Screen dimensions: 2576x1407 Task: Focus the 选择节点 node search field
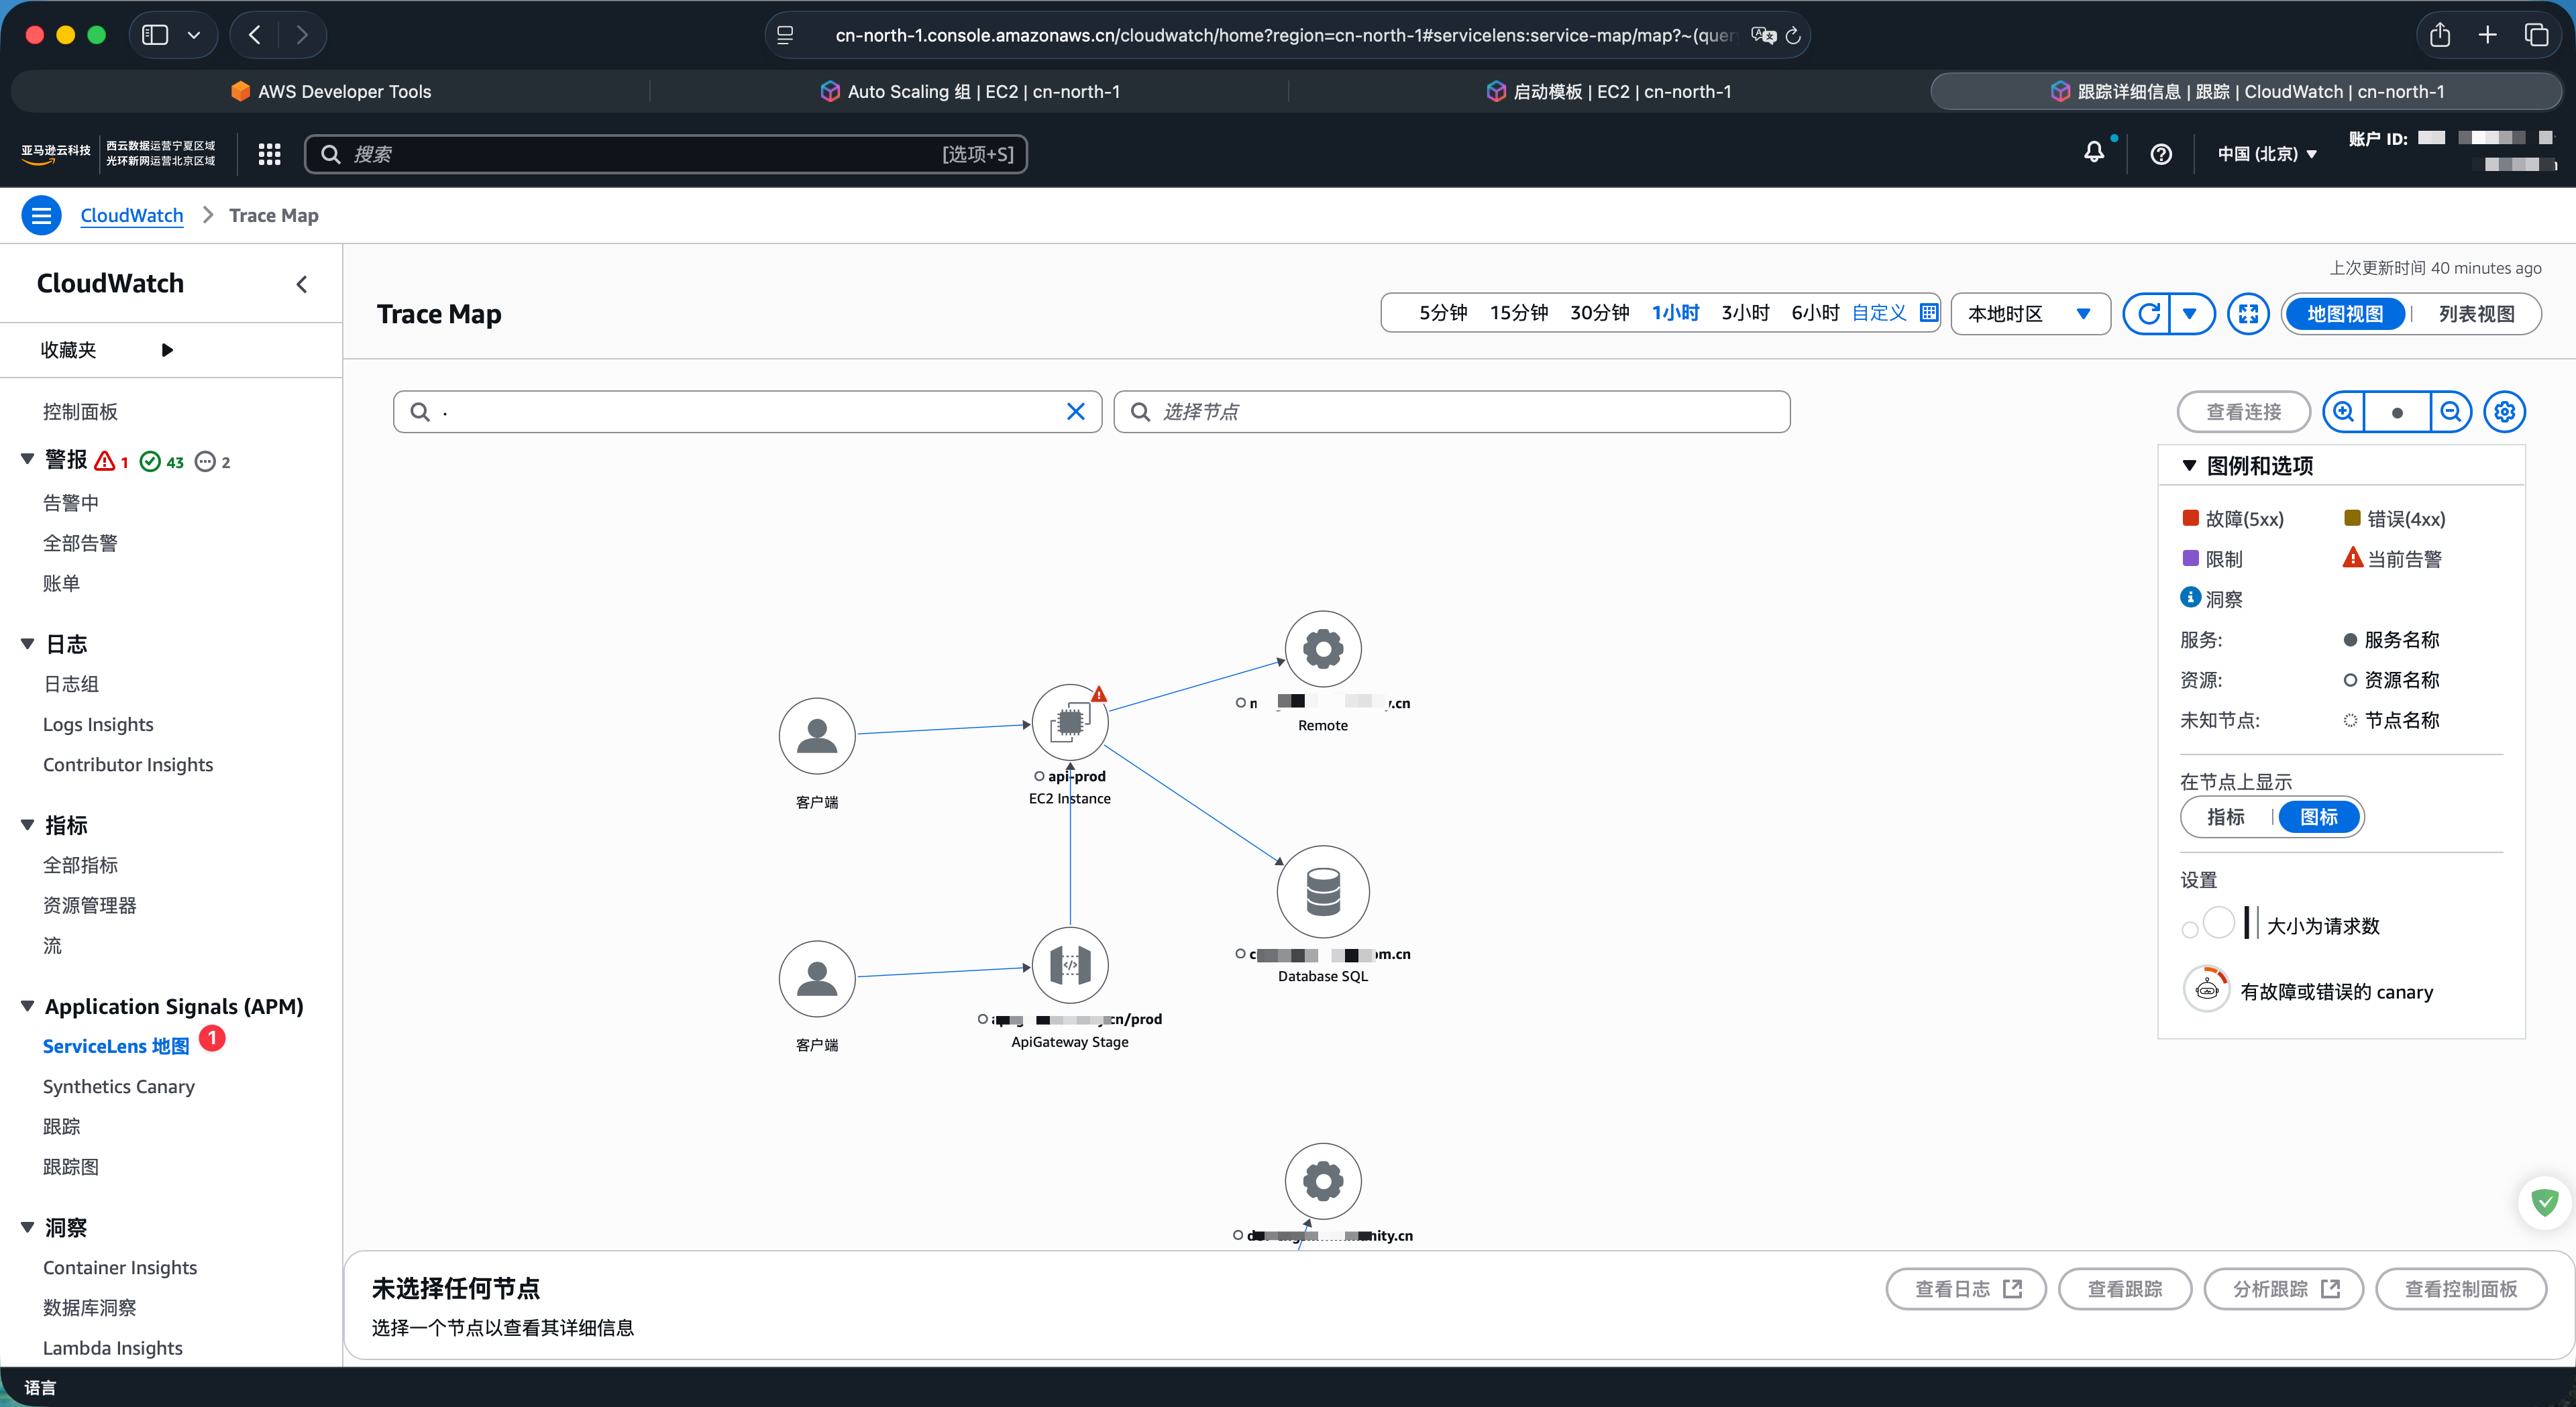[1452, 412]
